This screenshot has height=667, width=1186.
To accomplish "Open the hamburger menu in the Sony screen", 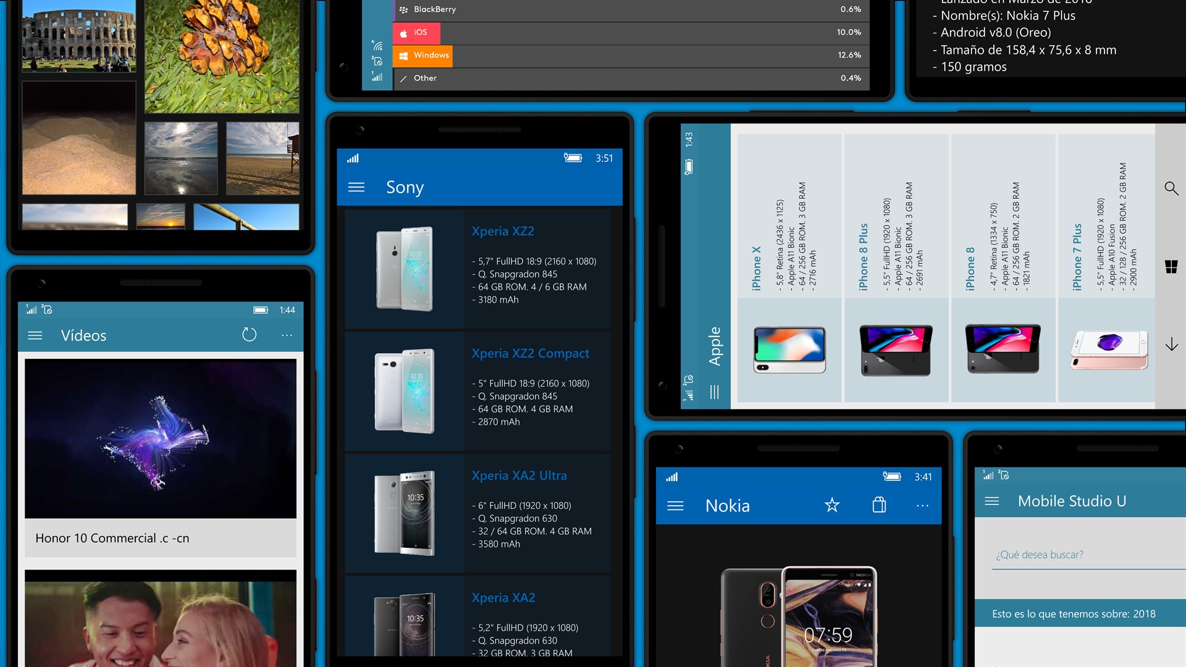I will 356,187.
